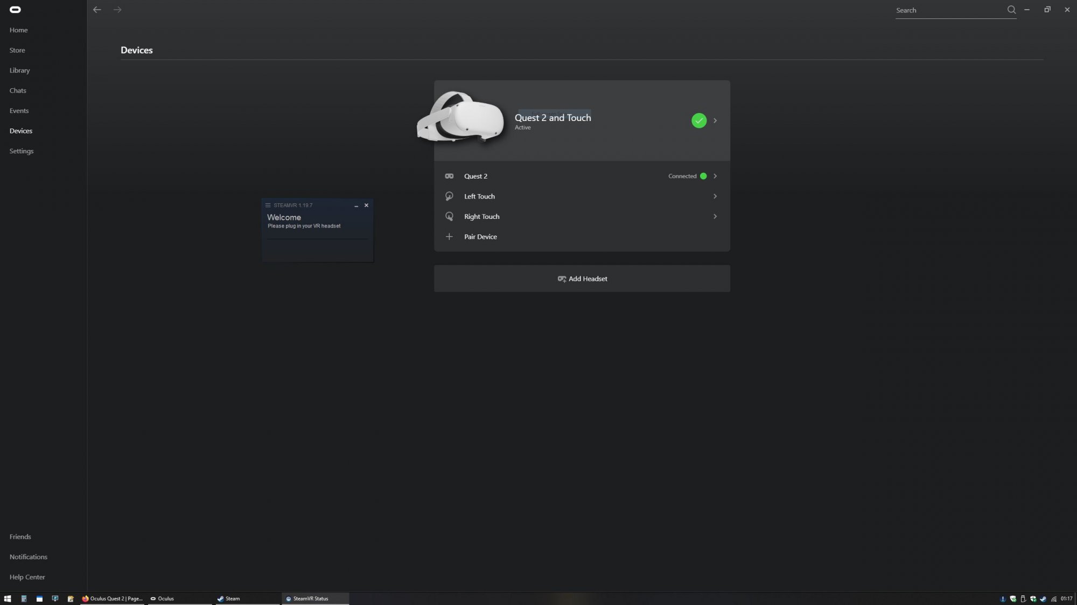Viewport: 1077px width, 605px height.
Task: Close the SteamVR status window
Action: [x=366, y=205]
